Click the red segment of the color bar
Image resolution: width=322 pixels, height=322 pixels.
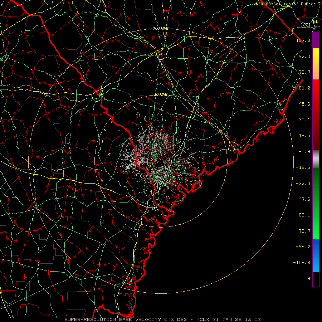tap(316, 114)
